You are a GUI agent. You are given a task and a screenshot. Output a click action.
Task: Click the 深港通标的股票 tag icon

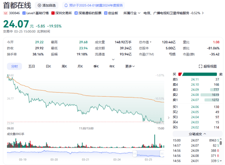[x=76, y=13]
